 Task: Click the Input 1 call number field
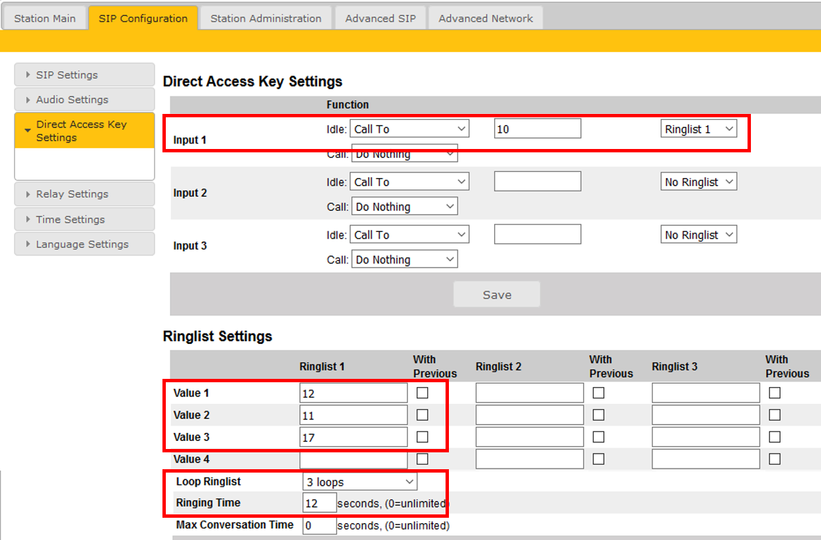pyautogui.click(x=537, y=129)
